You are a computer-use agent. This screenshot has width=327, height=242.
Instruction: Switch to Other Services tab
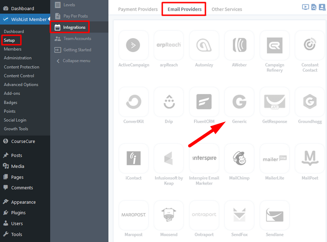(x=227, y=9)
